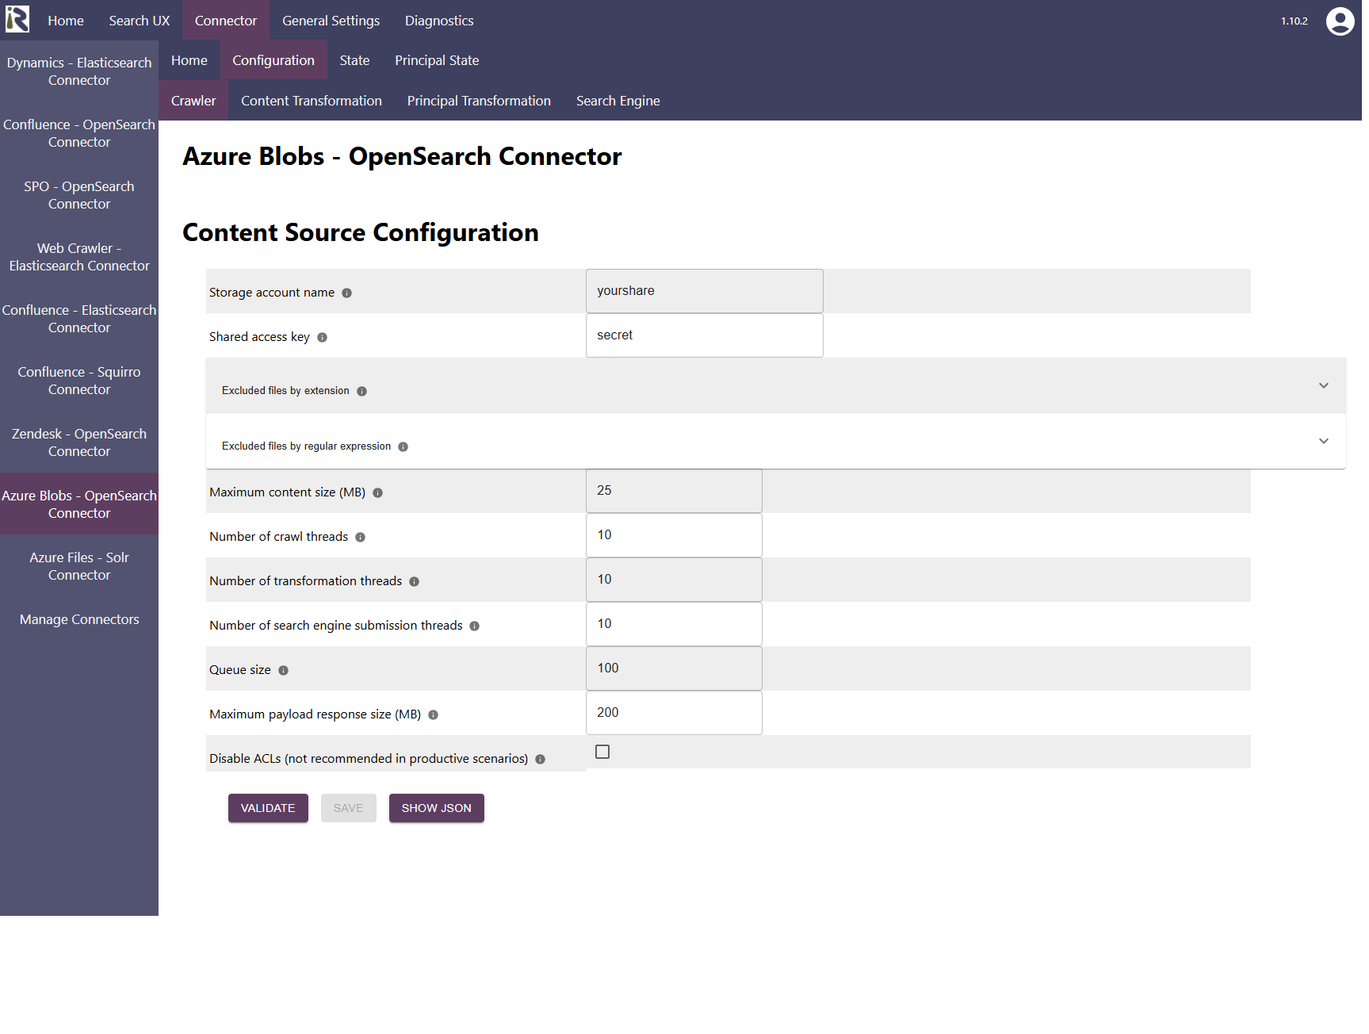Click info icon for Maximum payload response size
Viewport: 1369px width, 1034px height.
click(x=433, y=715)
